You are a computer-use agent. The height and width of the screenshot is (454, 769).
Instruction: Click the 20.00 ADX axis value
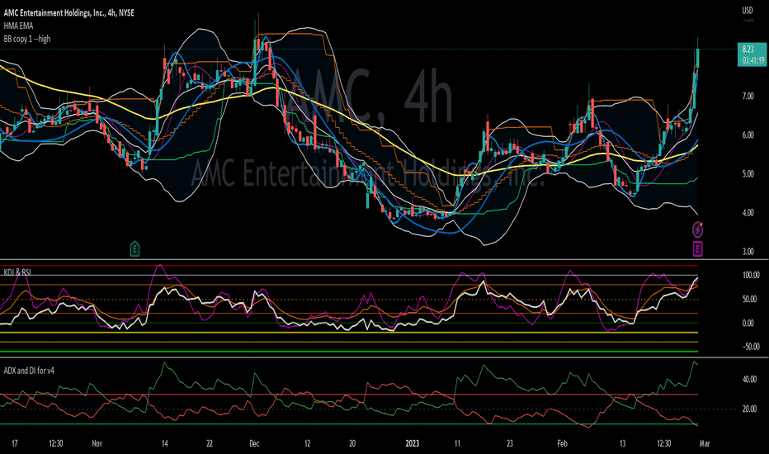tap(749, 409)
